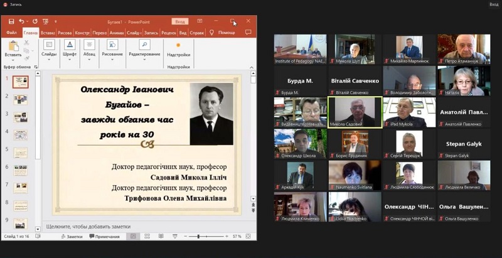This screenshot has height=258, width=502.
Task: Click the zoom in plus button
Action: pyautogui.click(x=227, y=237)
